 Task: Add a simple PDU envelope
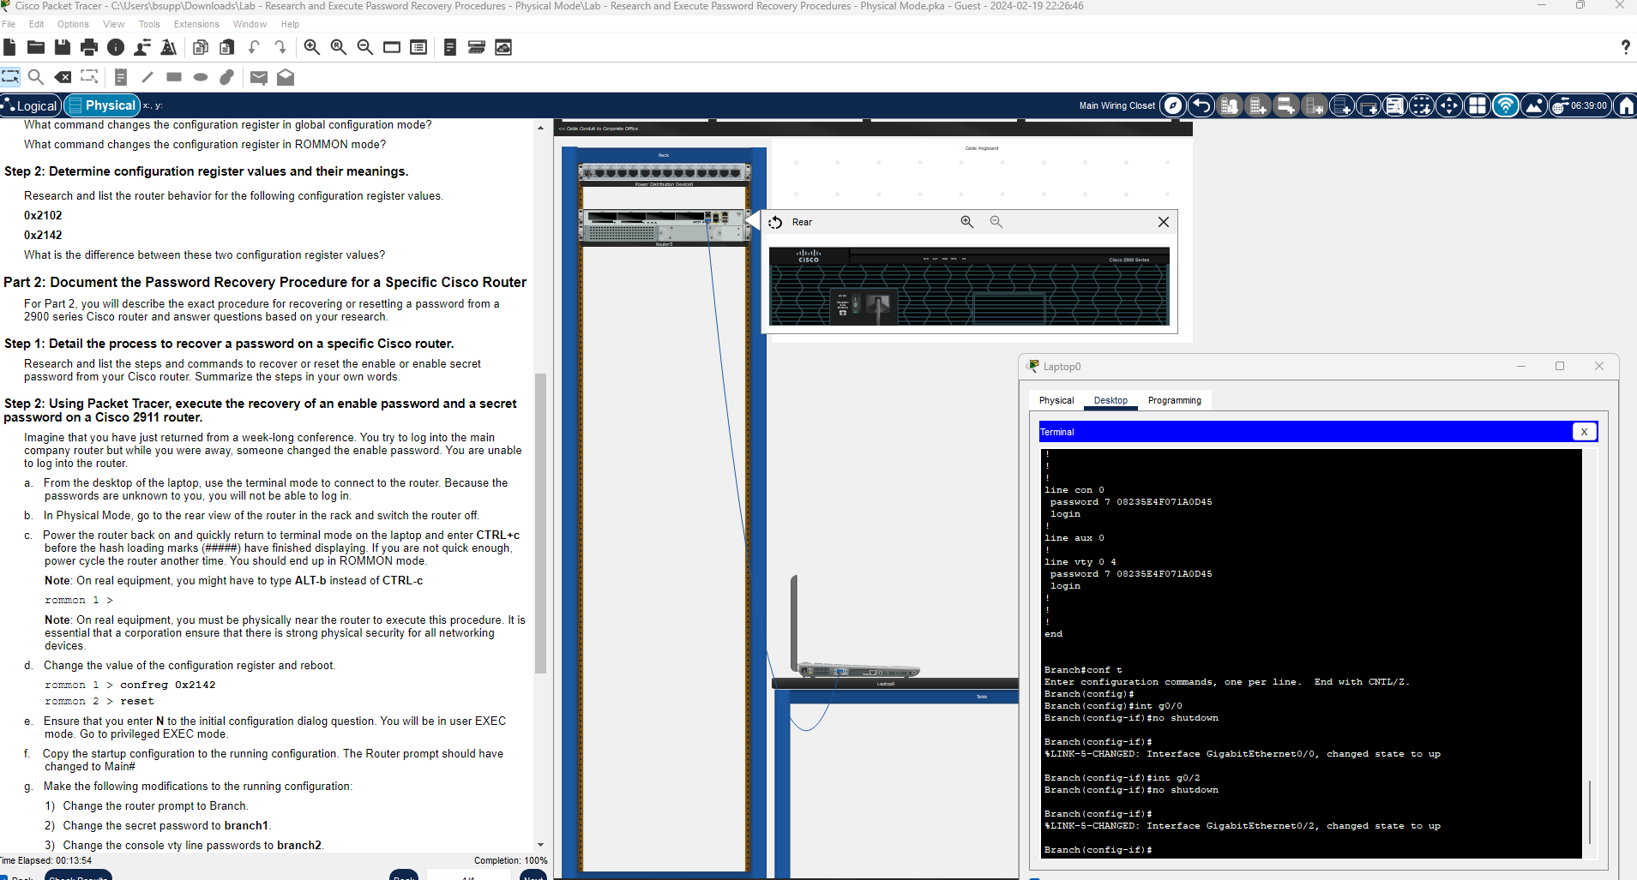tap(258, 77)
